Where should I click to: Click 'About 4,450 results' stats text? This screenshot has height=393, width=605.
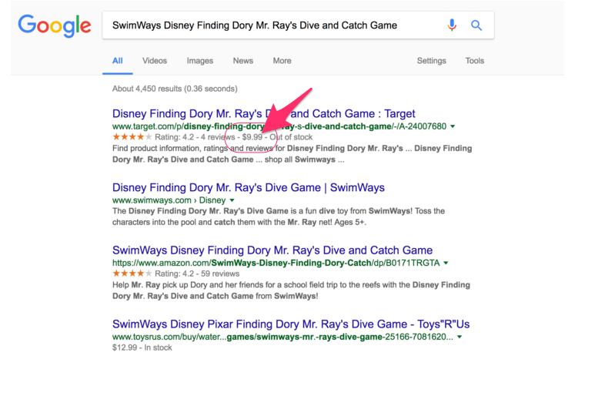(x=175, y=89)
